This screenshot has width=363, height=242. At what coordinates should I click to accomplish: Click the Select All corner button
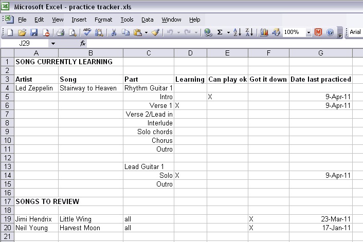7,53
